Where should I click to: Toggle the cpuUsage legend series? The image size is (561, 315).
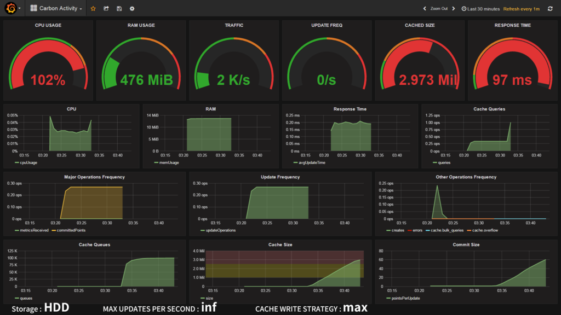pos(26,162)
